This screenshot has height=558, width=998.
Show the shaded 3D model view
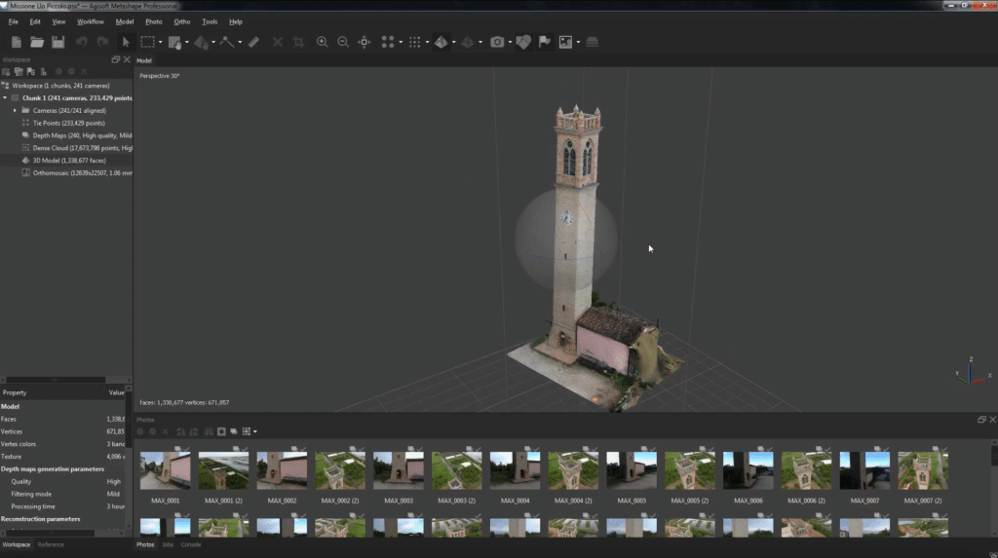tap(441, 42)
